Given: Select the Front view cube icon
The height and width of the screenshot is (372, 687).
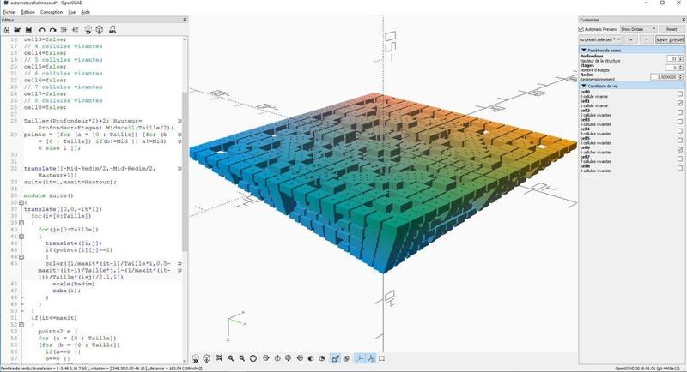Looking at the screenshot, I should 311,358.
